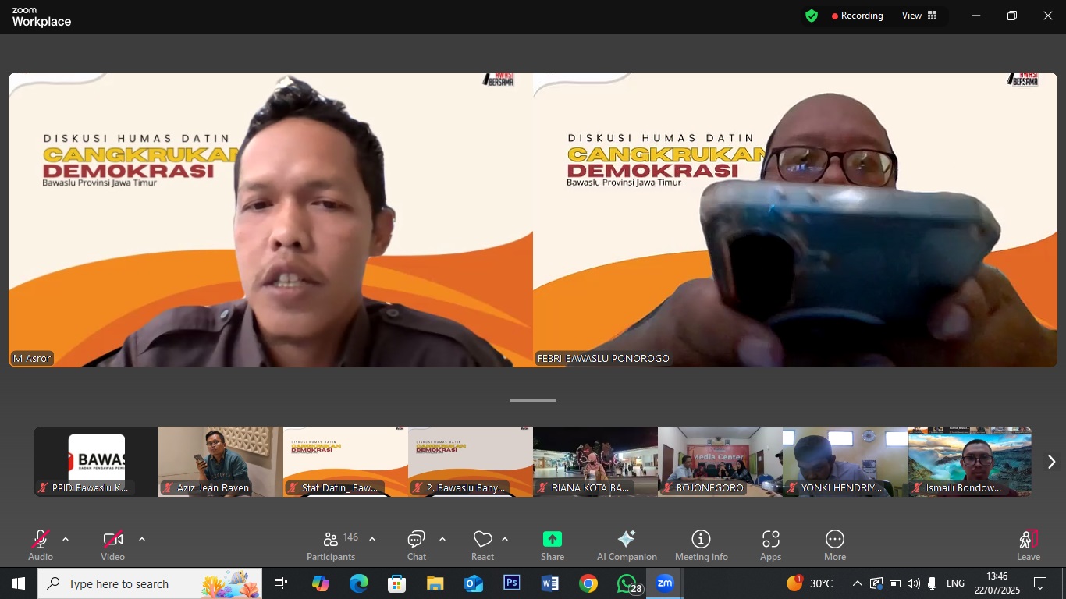Expand video options arrow next to Video
The height and width of the screenshot is (599, 1066).
[141, 539]
